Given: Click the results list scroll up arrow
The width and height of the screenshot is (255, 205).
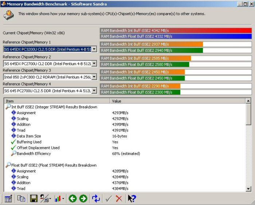Looking at the screenshot, I should 248,101.
